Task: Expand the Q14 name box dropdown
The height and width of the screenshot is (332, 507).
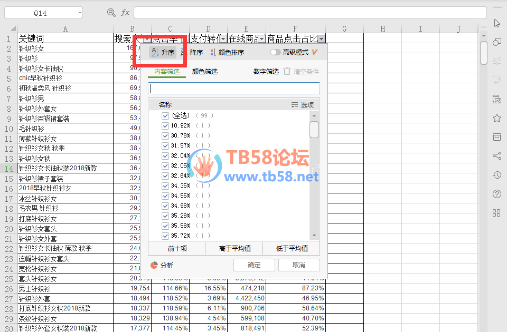Action: [x=79, y=13]
